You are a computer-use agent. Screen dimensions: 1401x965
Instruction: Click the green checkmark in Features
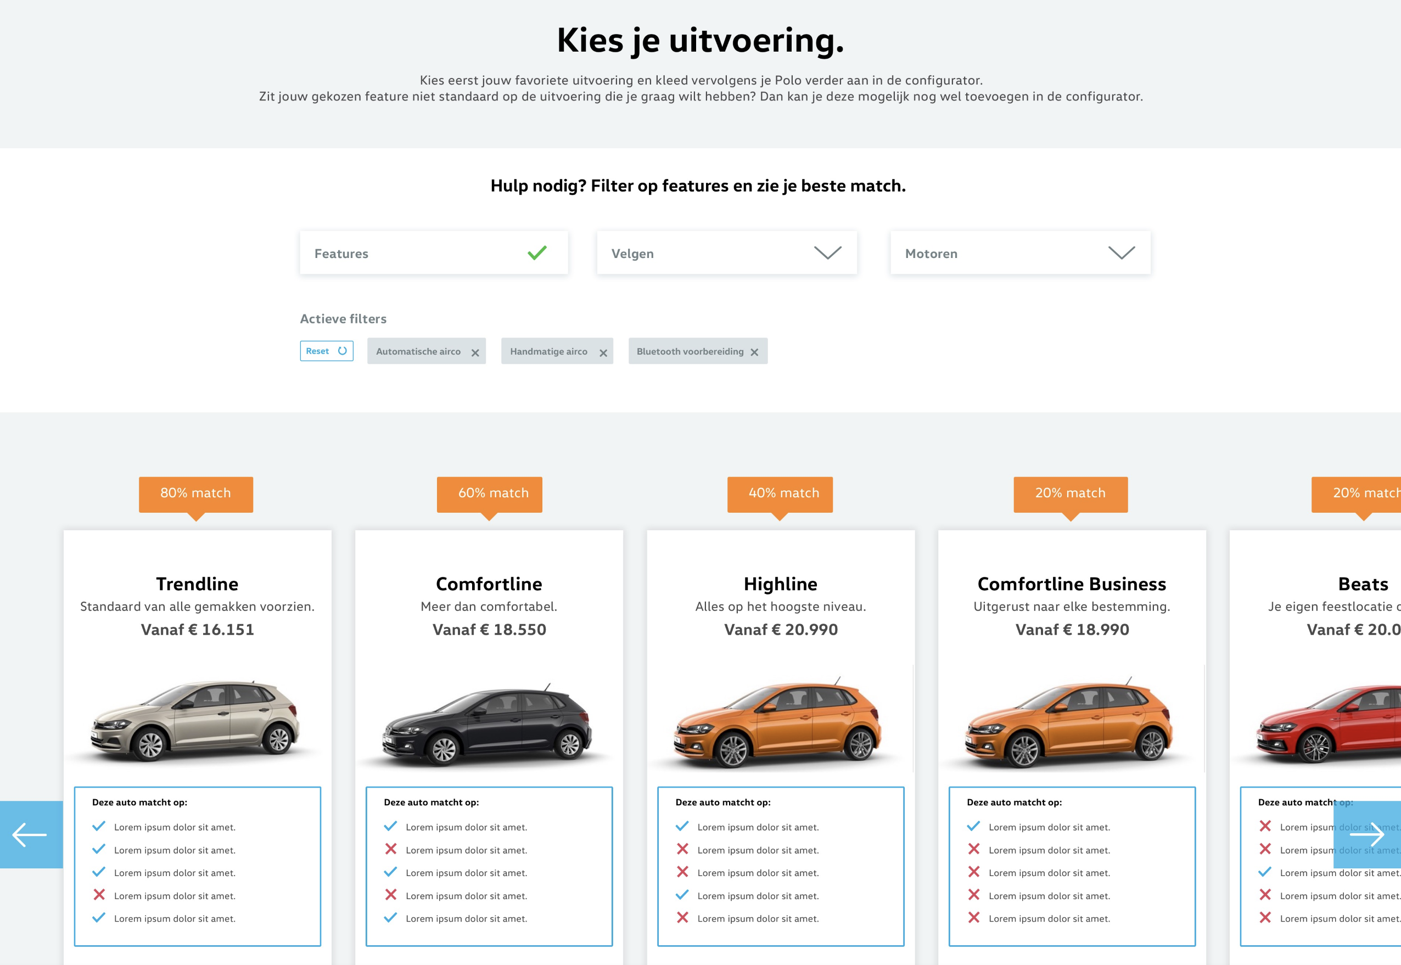pyautogui.click(x=537, y=253)
